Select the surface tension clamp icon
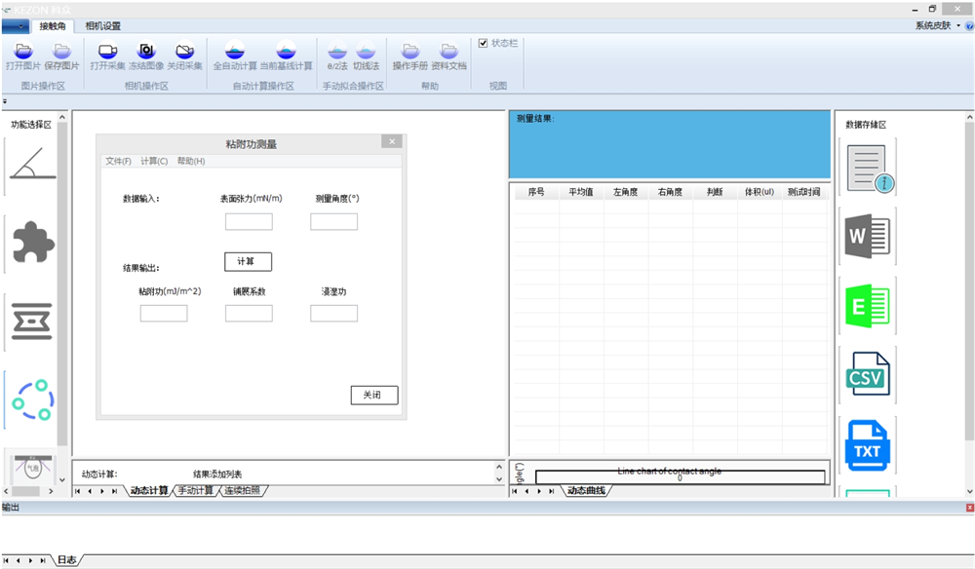 pos(32,322)
